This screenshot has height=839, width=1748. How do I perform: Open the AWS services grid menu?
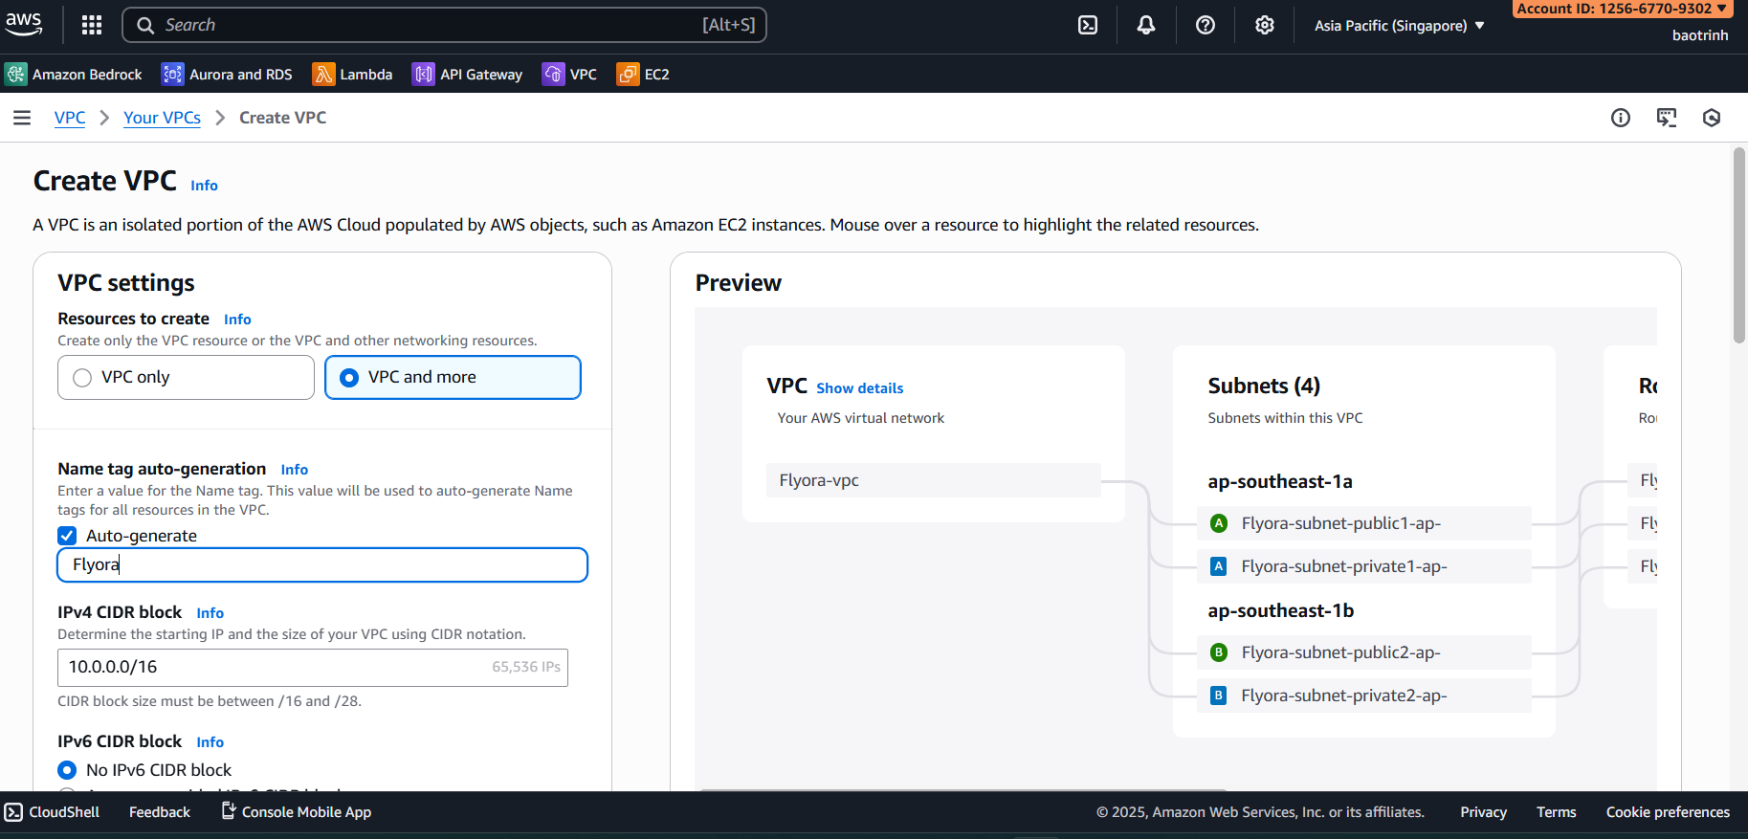coord(92,25)
